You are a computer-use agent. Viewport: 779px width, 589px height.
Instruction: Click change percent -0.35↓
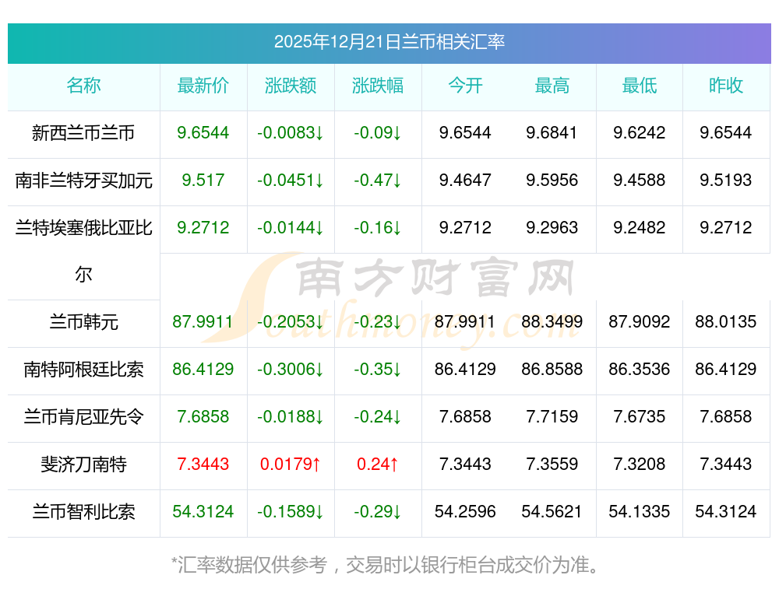coord(378,369)
